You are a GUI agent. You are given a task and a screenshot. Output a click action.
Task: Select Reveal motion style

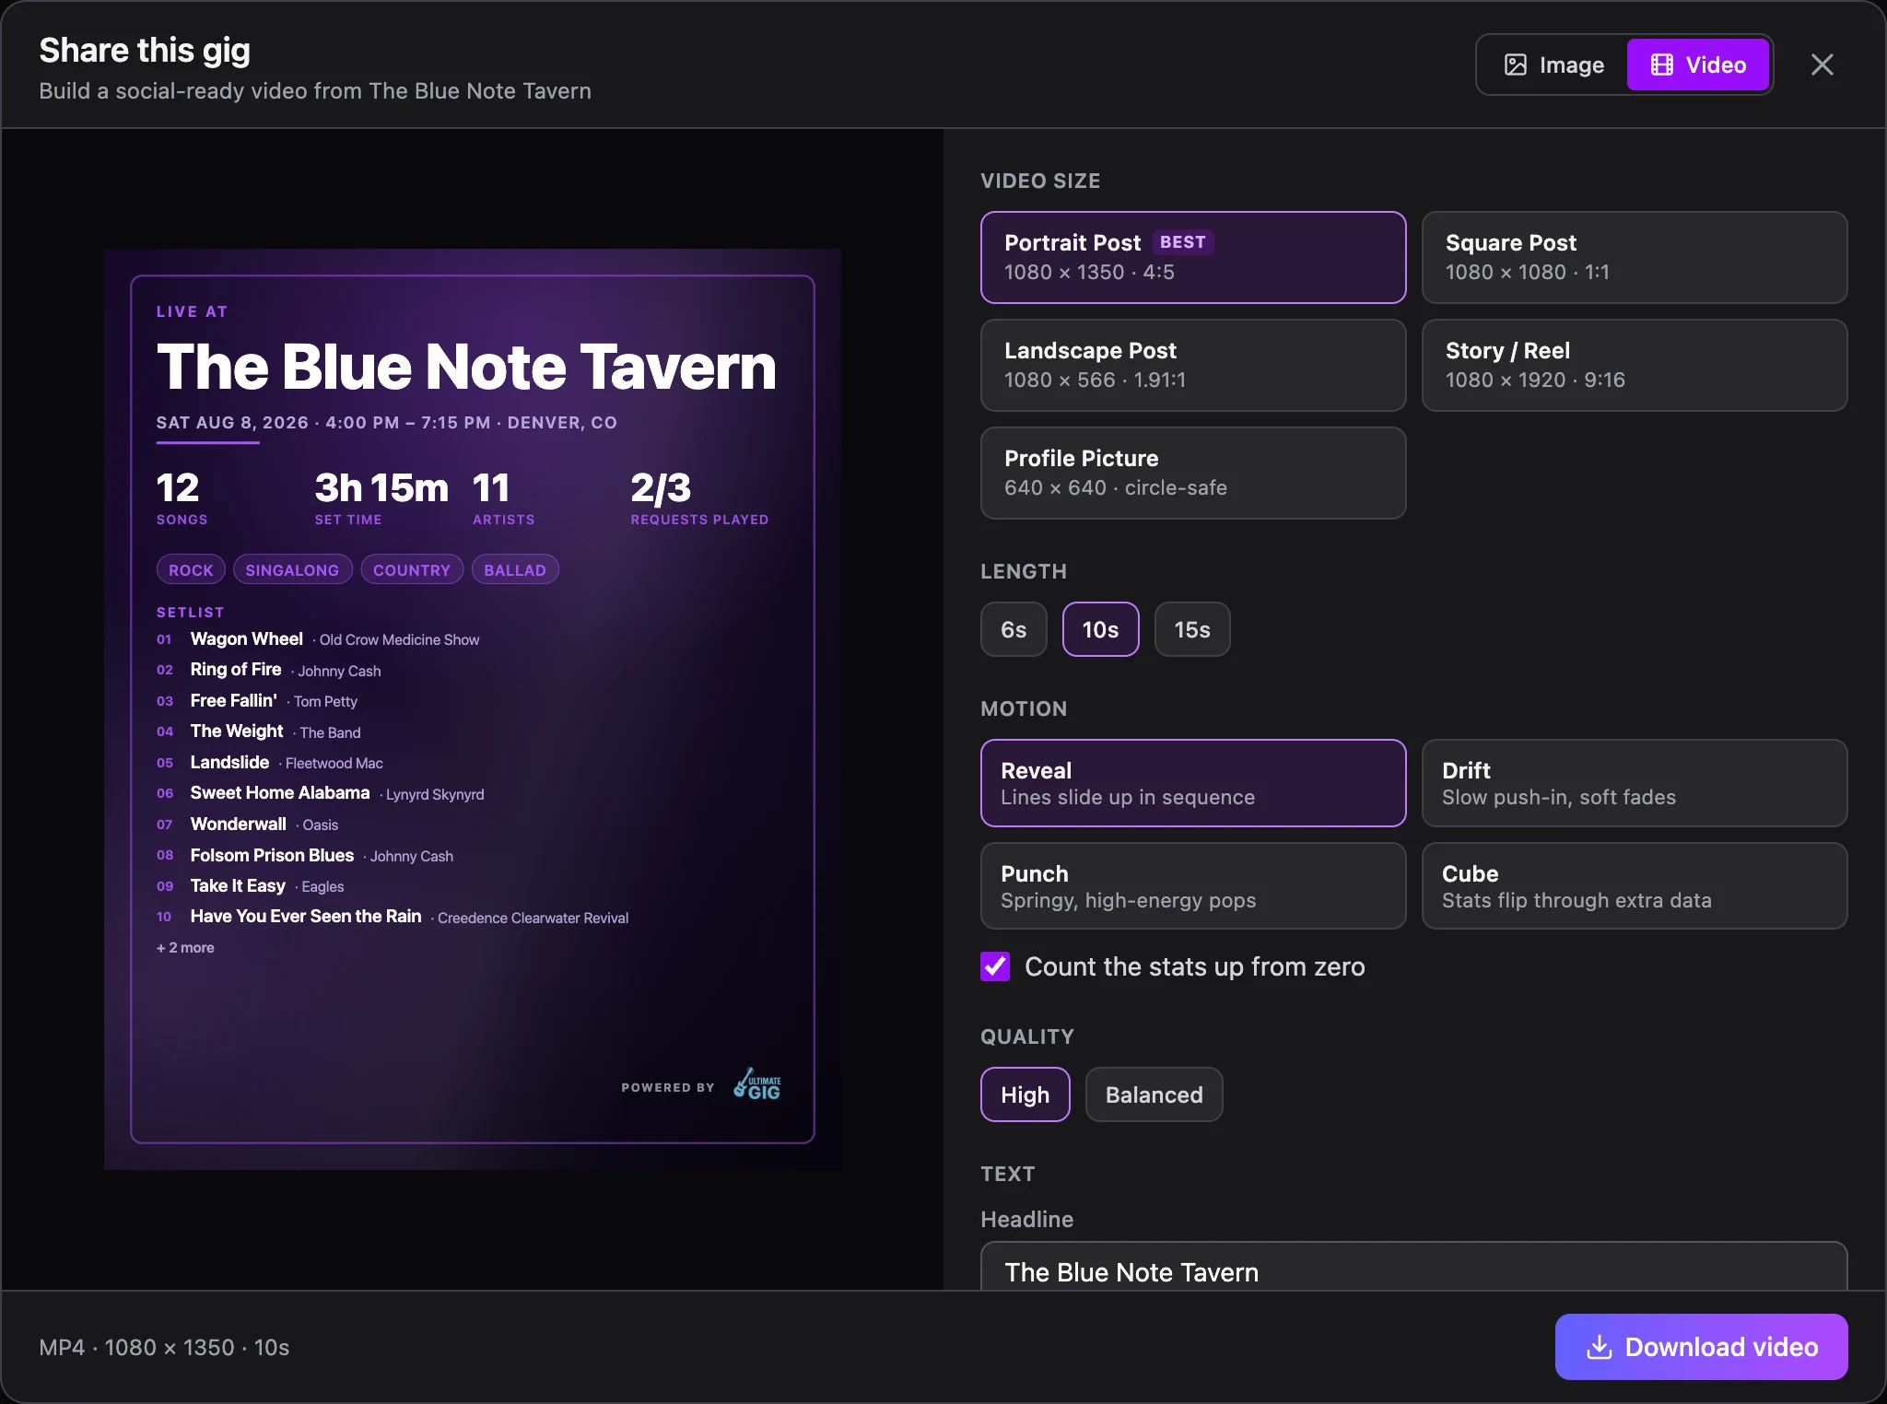[x=1193, y=783]
